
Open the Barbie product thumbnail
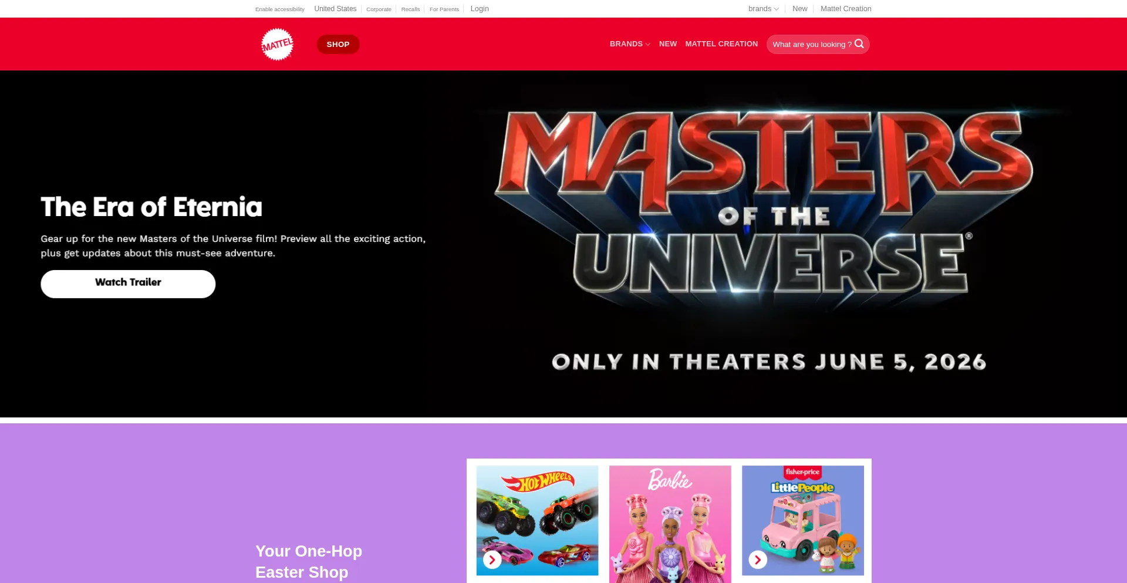(x=670, y=524)
